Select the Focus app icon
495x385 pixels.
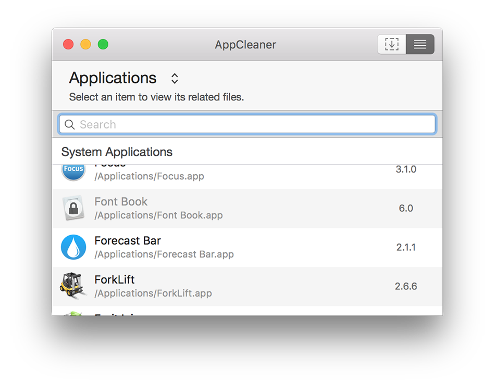(73, 172)
